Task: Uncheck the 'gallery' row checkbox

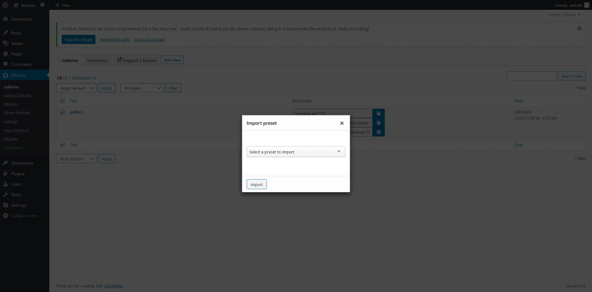Action: 62,112
